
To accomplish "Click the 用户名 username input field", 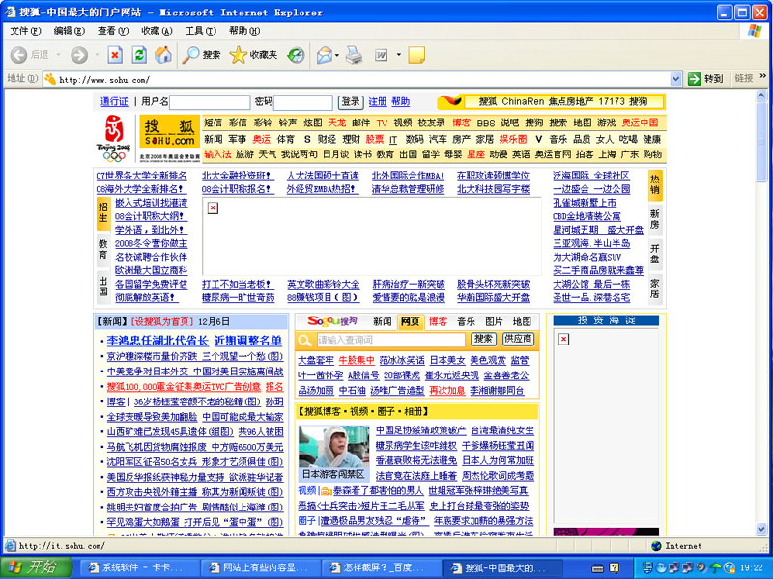I will pyautogui.click(x=210, y=101).
